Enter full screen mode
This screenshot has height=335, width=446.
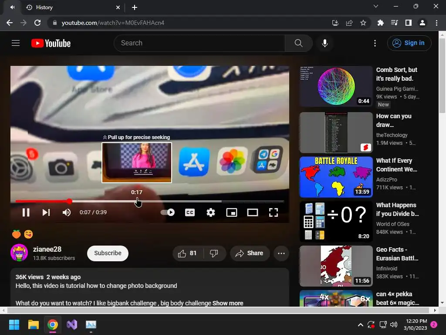tap(274, 212)
